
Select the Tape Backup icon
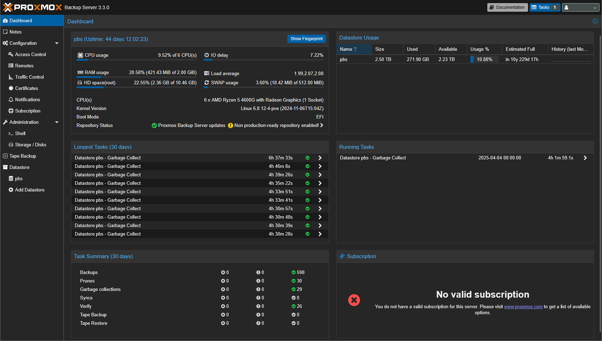coord(23,156)
